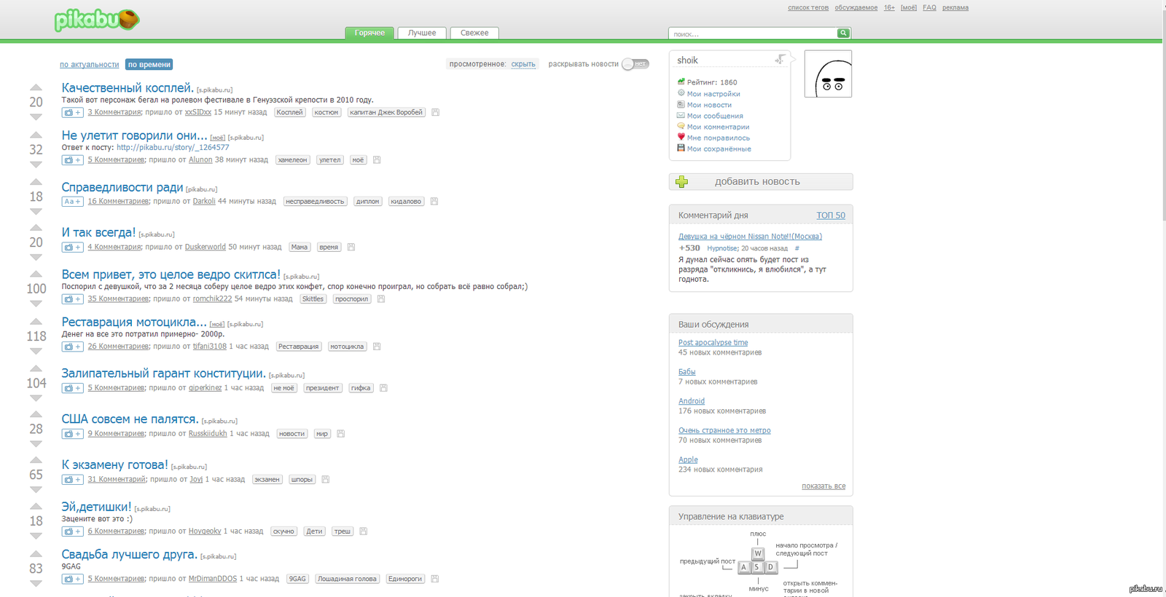The height and width of the screenshot is (597, 1166).
Task: Save the post 'США совсем не палятся' via floppy icon
Action: tap(341, 434)
